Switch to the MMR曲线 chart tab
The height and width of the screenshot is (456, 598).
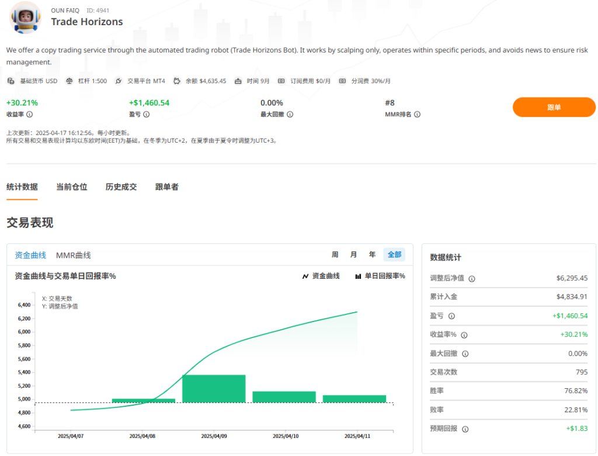(74, 255)
